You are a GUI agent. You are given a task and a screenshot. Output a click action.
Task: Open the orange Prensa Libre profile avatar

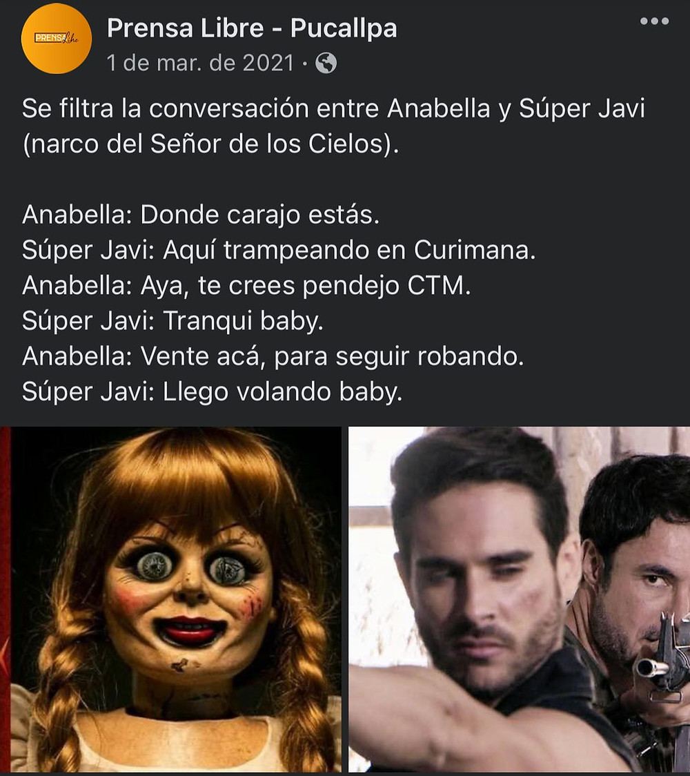coord(57,38)
